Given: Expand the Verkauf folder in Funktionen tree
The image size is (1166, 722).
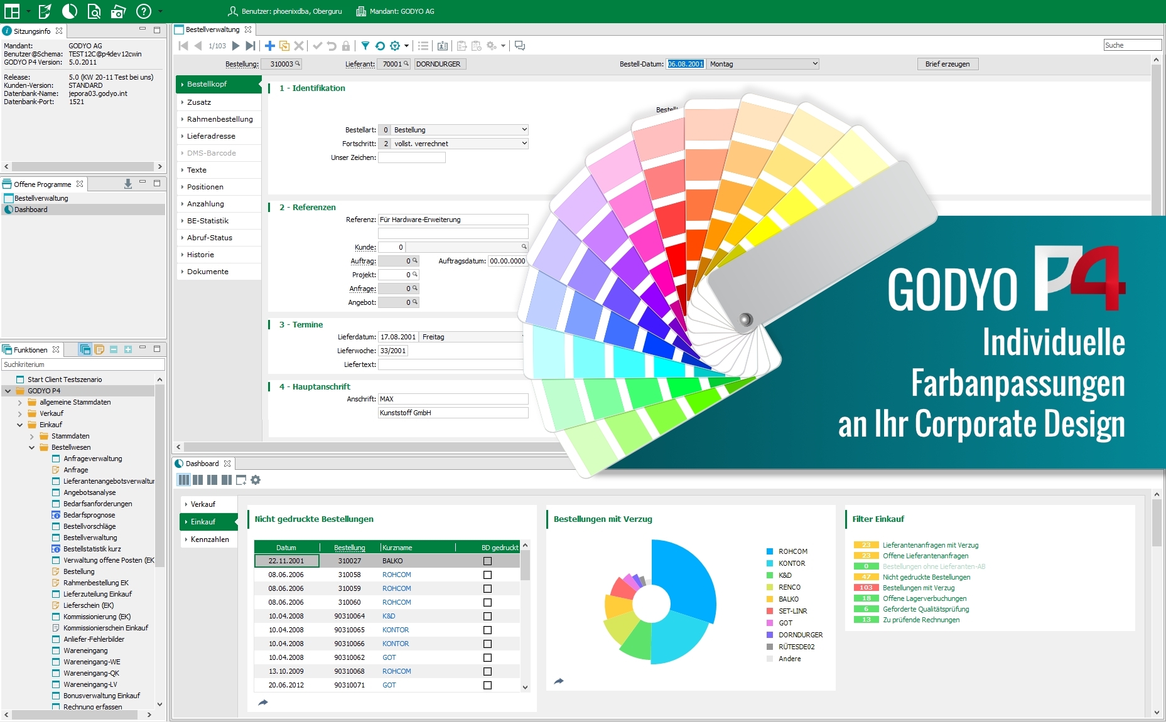Looking at the screenshot, I should [x=20, y=413].
